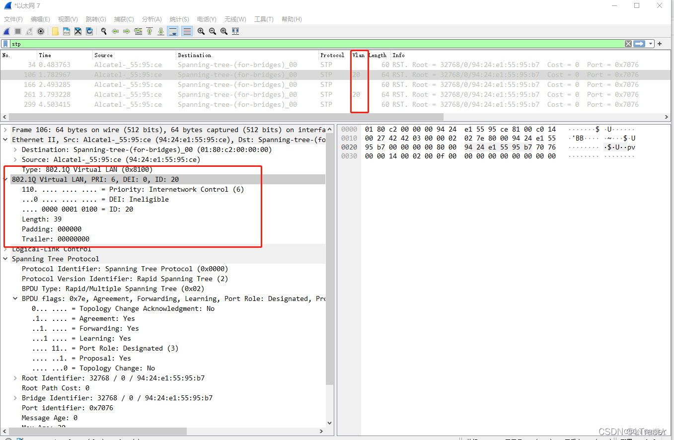Click the reload capture file icon
Viewport: 674px width, 440px height.
pos(89,31)
